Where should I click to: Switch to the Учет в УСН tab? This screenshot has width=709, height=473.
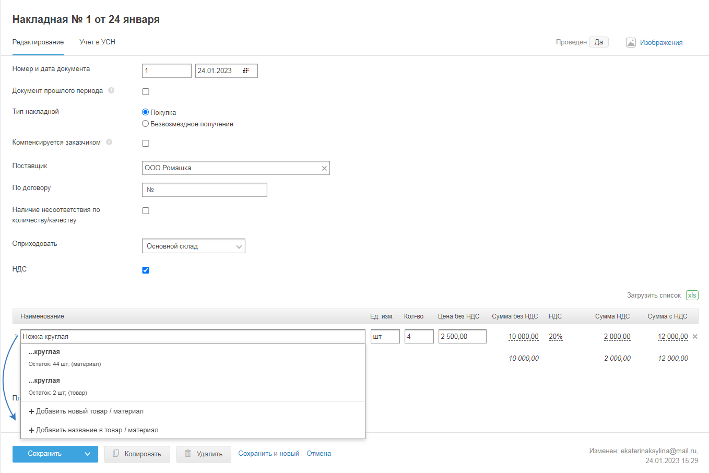pos(97,42)
